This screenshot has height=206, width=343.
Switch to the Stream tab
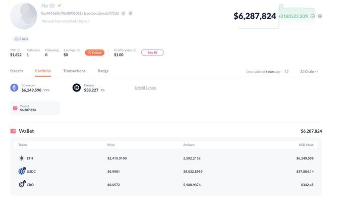pos(17,71)
